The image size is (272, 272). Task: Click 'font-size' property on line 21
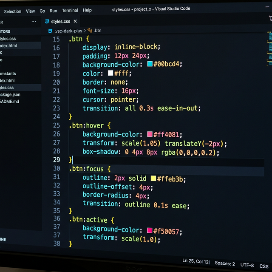tap(99, 91)
